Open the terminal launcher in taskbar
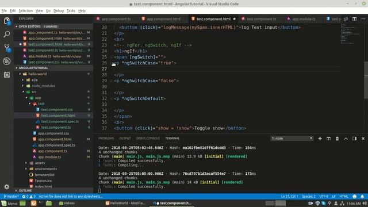 click(x=40, y=203)
